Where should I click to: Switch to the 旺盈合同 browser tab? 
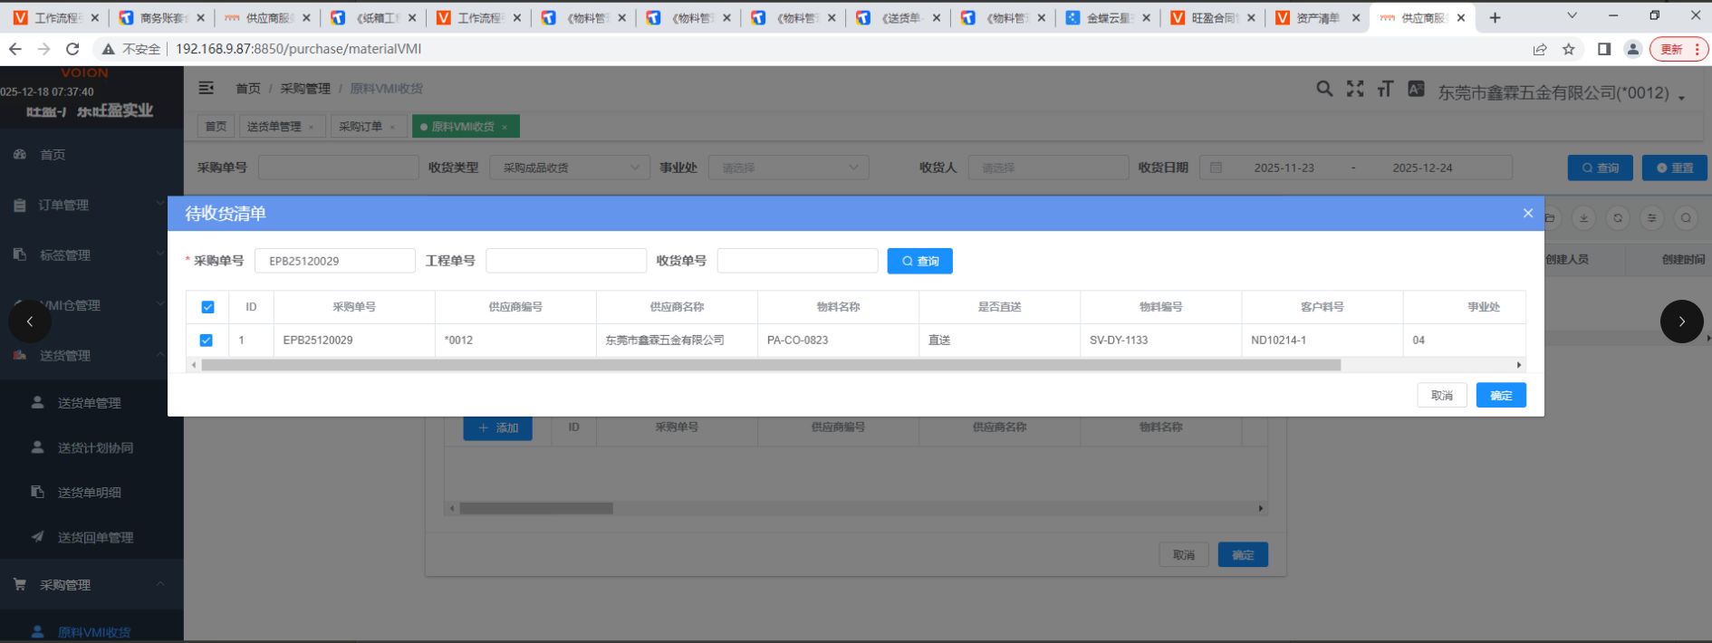1213,17
